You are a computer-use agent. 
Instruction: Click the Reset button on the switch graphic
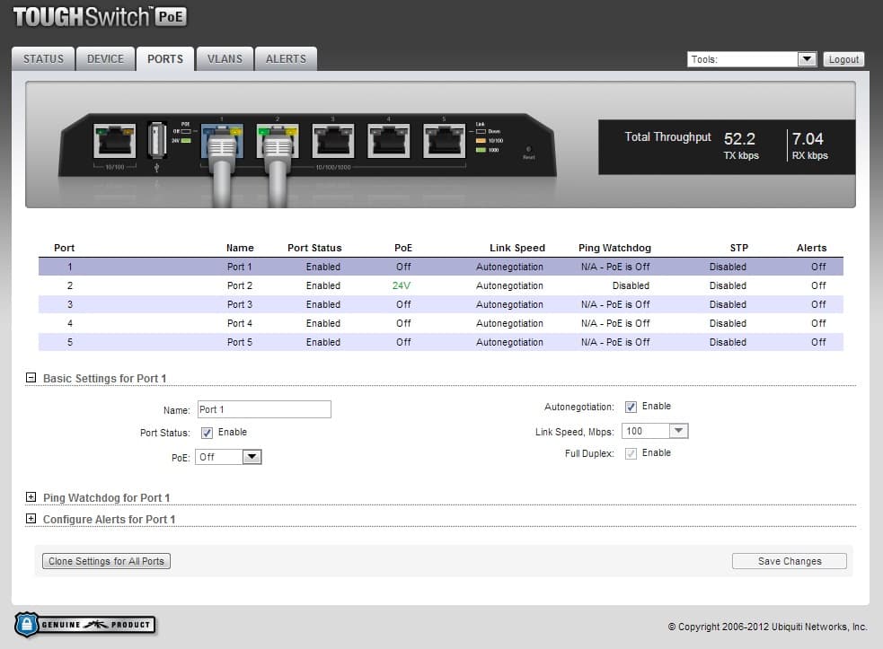point(528,150)
